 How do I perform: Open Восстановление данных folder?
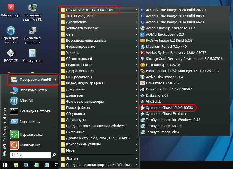click(99, 41)
